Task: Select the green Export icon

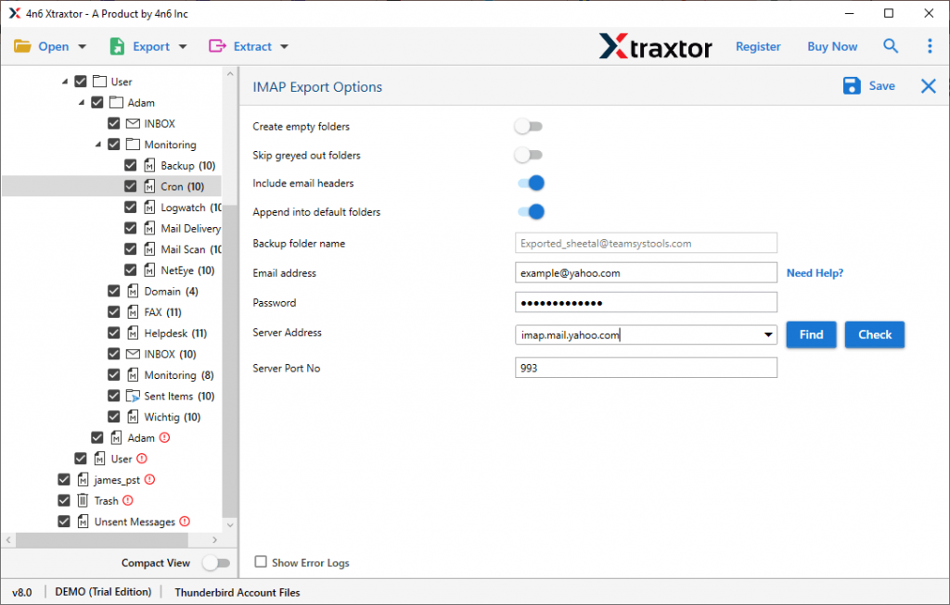Action: tap(116, 45)
